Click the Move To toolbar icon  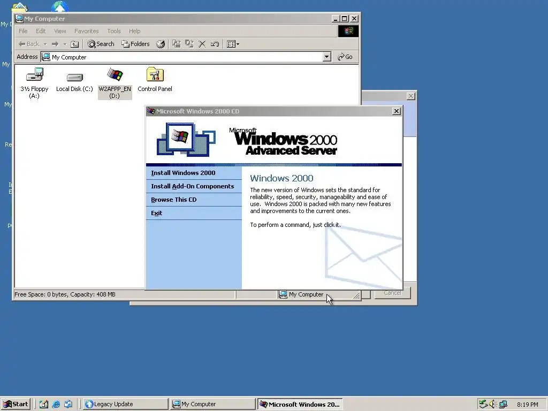pyautogui.click(x=177, y=44)
